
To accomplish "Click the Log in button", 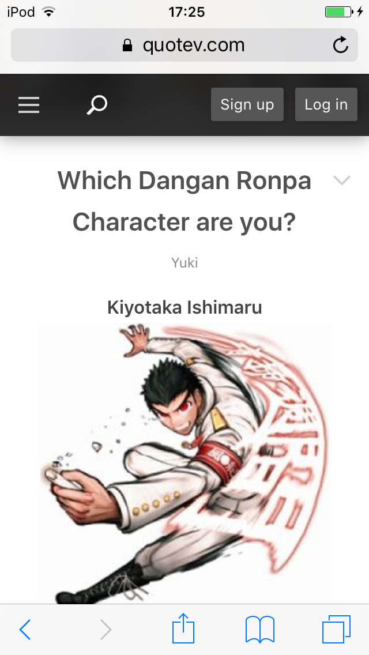I will pyautogui.click(x=326, y=104).
